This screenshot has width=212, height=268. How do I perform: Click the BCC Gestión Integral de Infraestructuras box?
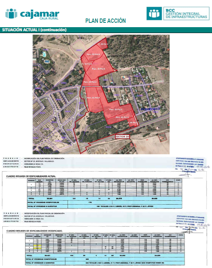(186, 13)
